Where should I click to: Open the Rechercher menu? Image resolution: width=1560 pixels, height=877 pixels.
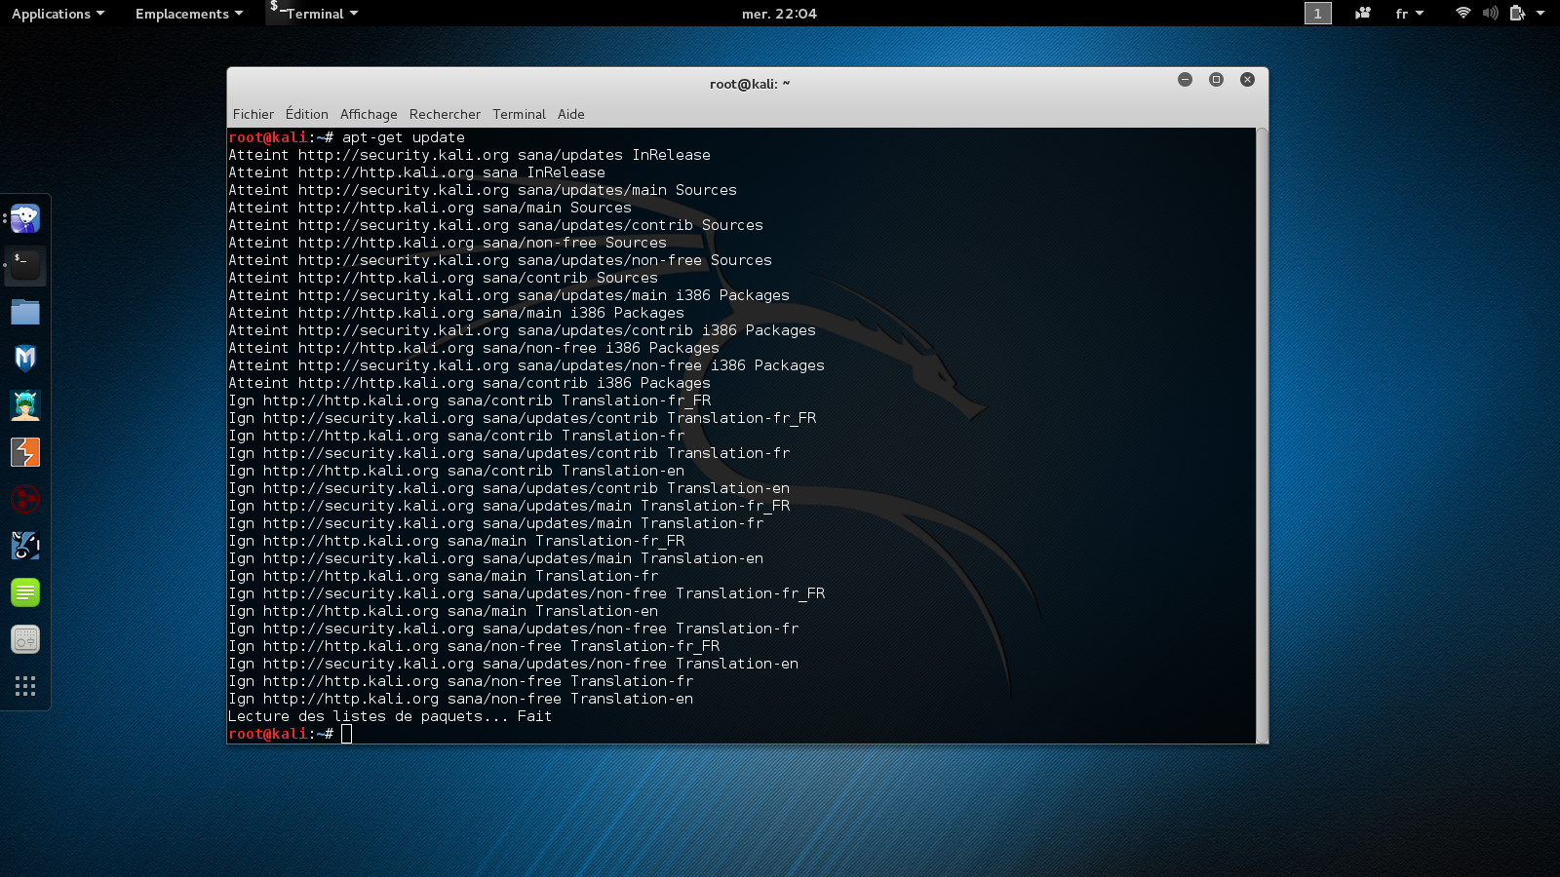[x=445, y=114]
